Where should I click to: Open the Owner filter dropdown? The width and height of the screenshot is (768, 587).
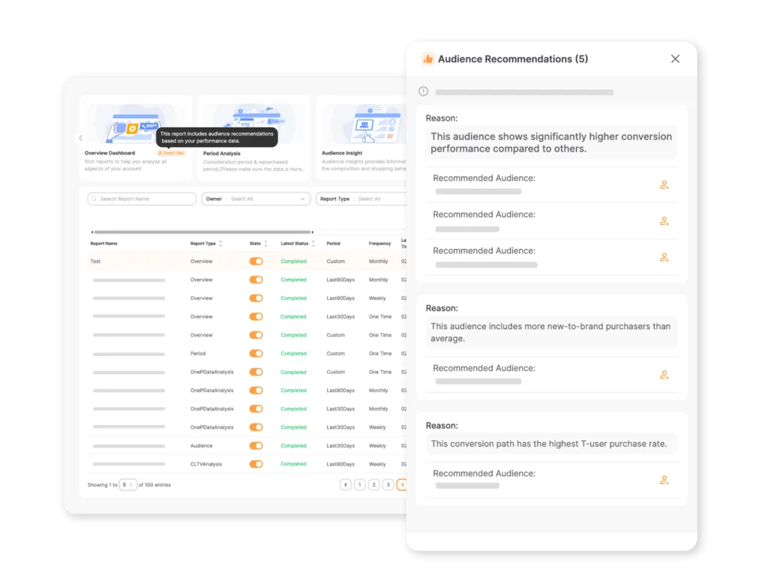256,199
